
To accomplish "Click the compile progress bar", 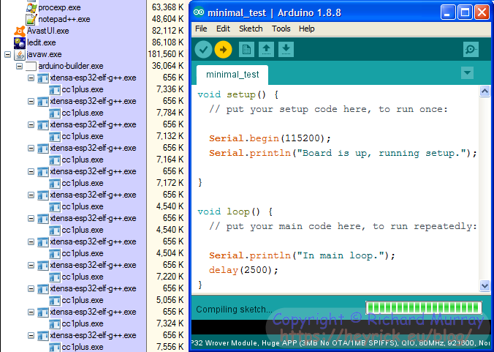I will [x=424, y=307].
